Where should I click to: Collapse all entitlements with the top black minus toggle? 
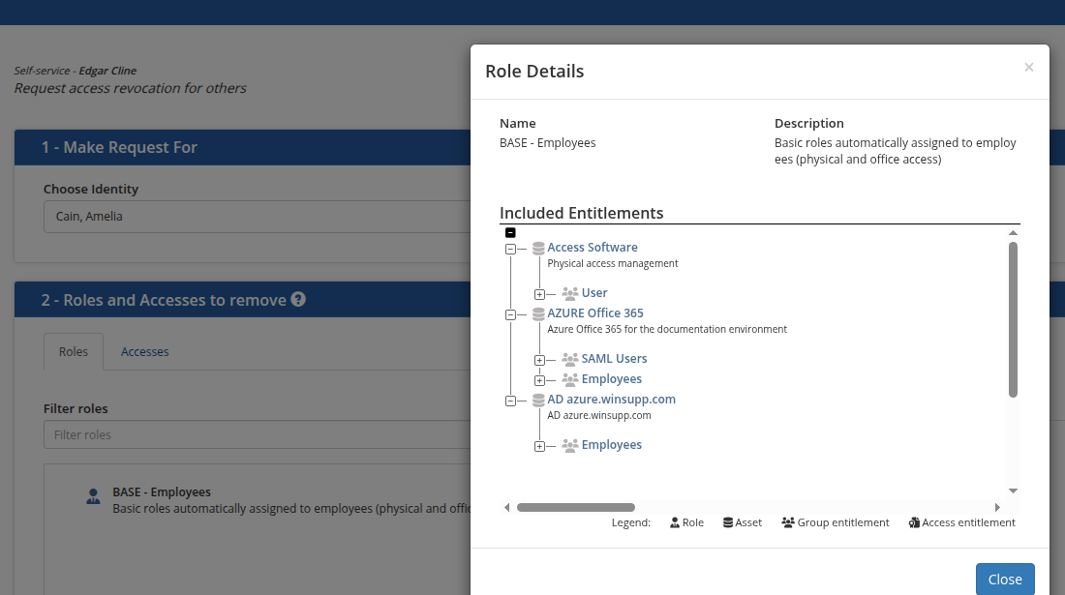tap(510, 232)
